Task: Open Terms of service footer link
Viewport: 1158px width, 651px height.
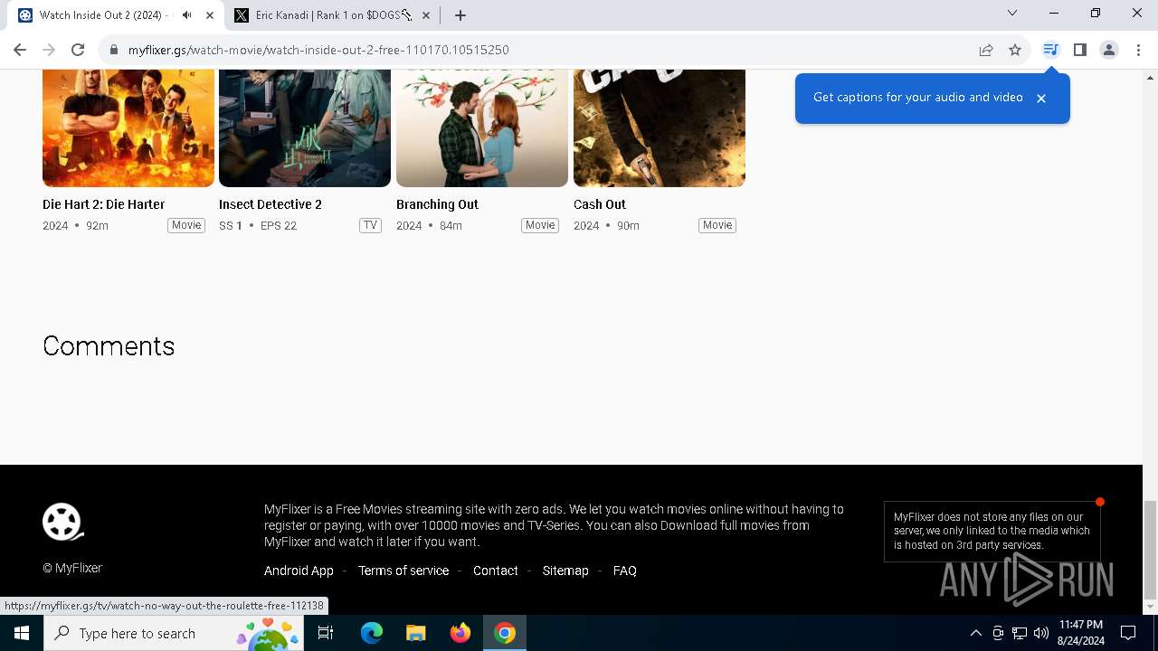Action: point(403,571)
